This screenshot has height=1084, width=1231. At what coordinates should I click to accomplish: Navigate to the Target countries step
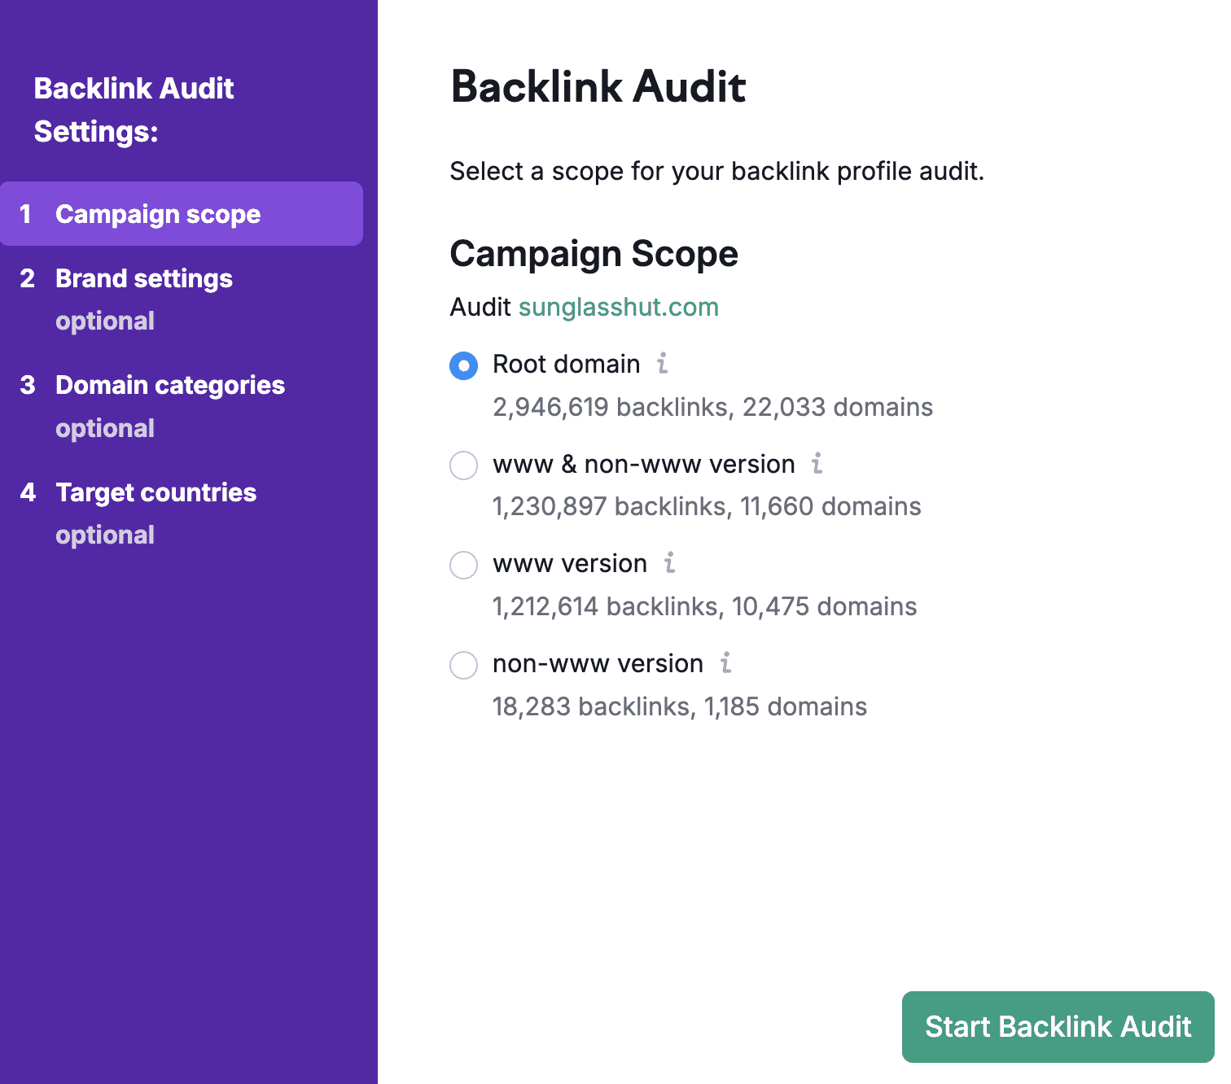pos(156,492)
